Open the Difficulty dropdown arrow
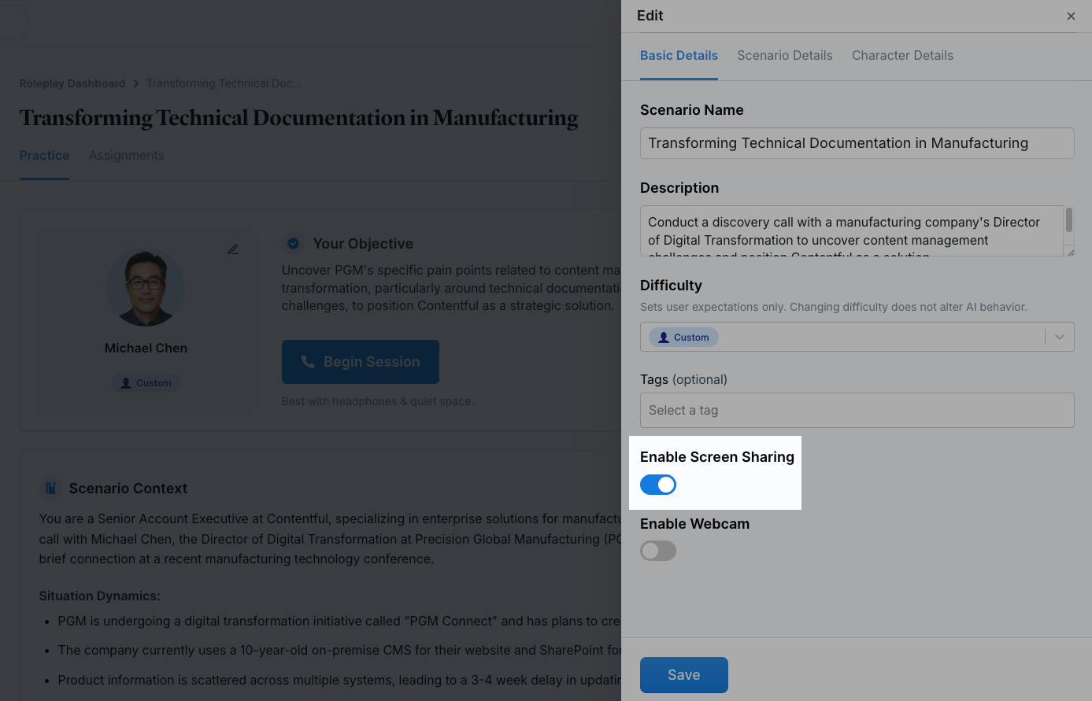 pyautogui.click(x=1060, y=337)
